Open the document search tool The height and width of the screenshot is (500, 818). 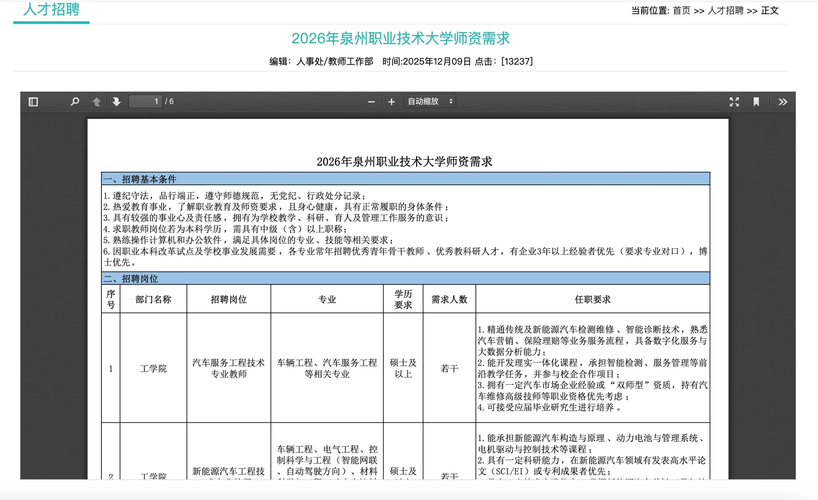[75, 101]
